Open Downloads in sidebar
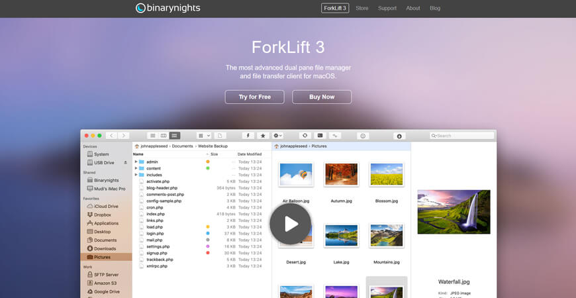 106,248
